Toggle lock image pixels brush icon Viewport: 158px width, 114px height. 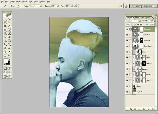pos(135,25)
